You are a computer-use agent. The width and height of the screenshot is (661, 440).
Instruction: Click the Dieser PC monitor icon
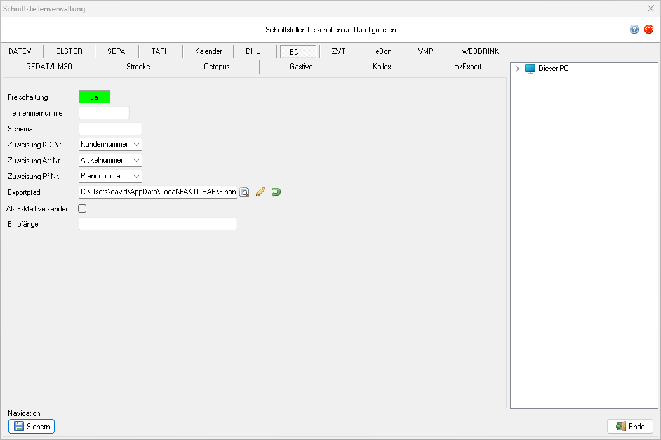(530, 69)
